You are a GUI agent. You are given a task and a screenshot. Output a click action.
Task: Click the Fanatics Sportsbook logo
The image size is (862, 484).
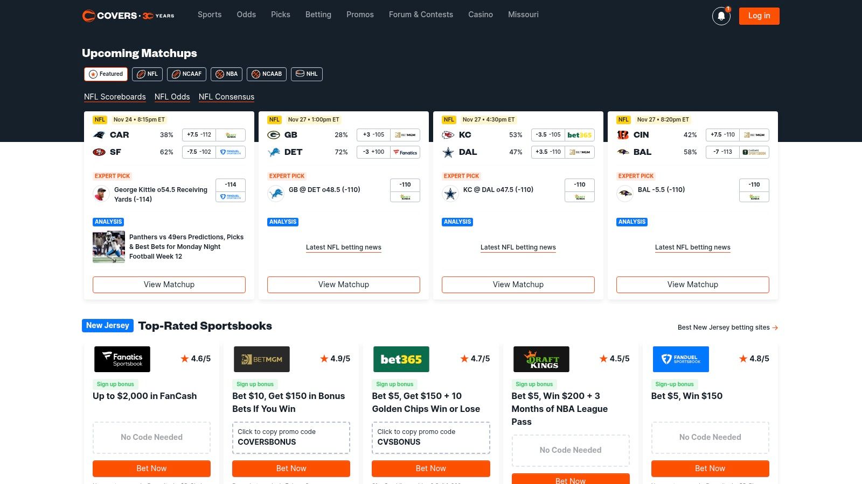tap(122, 359)
